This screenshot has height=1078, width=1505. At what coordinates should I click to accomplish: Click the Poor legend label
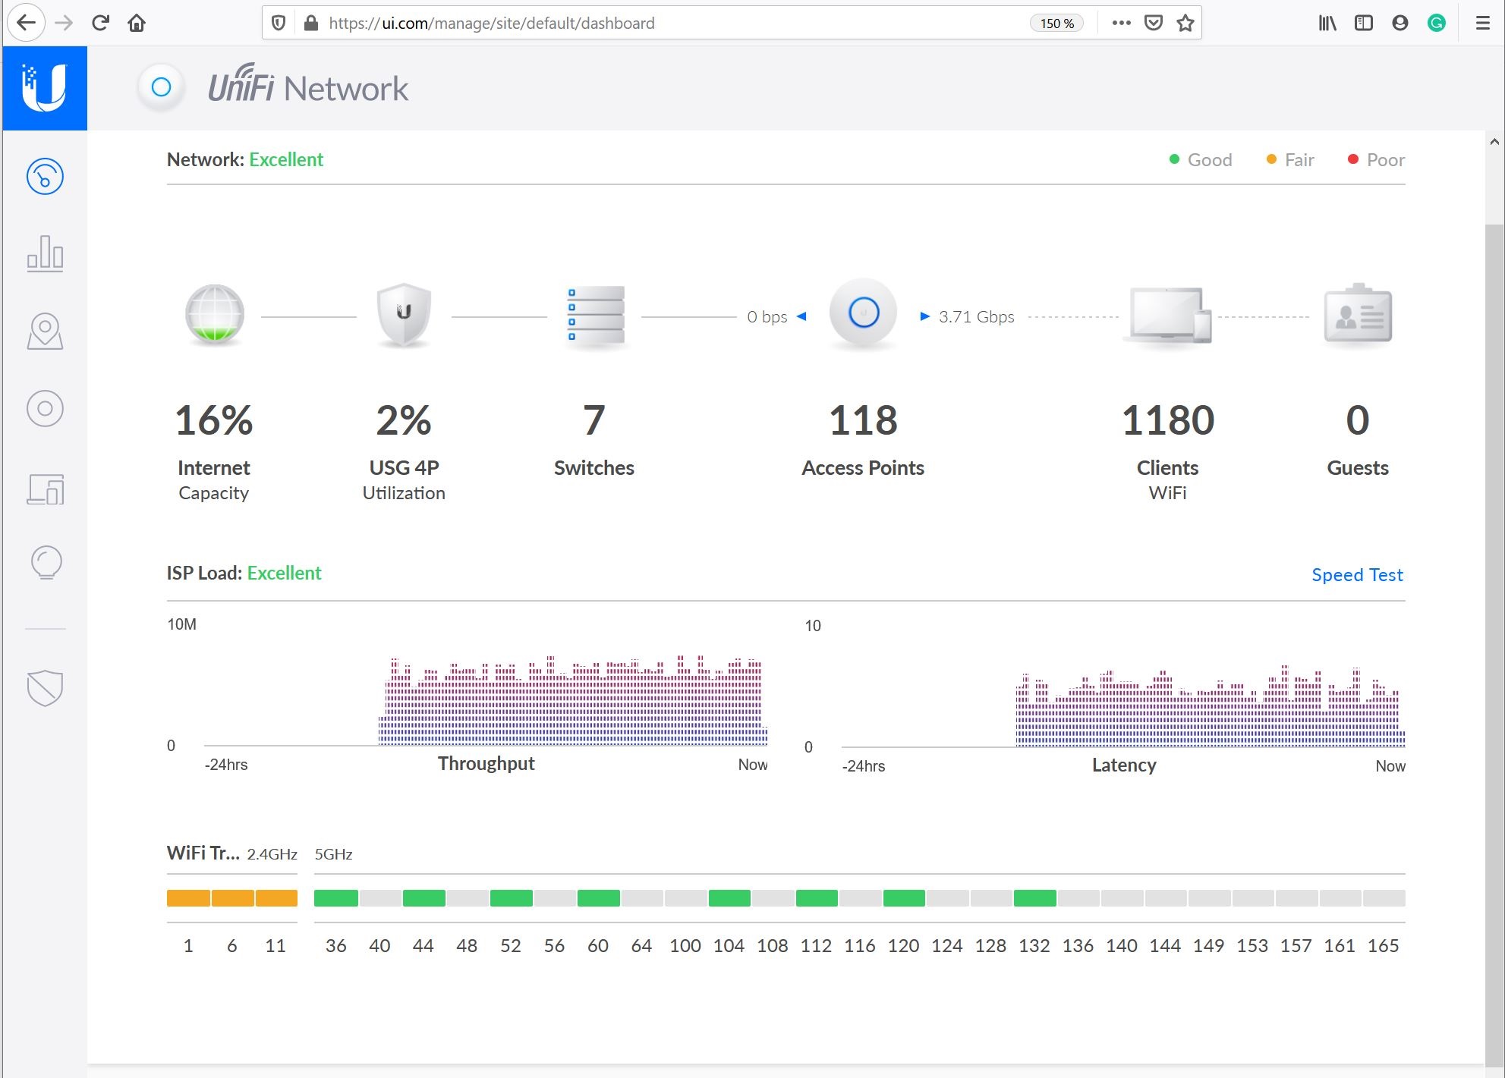1386,159
